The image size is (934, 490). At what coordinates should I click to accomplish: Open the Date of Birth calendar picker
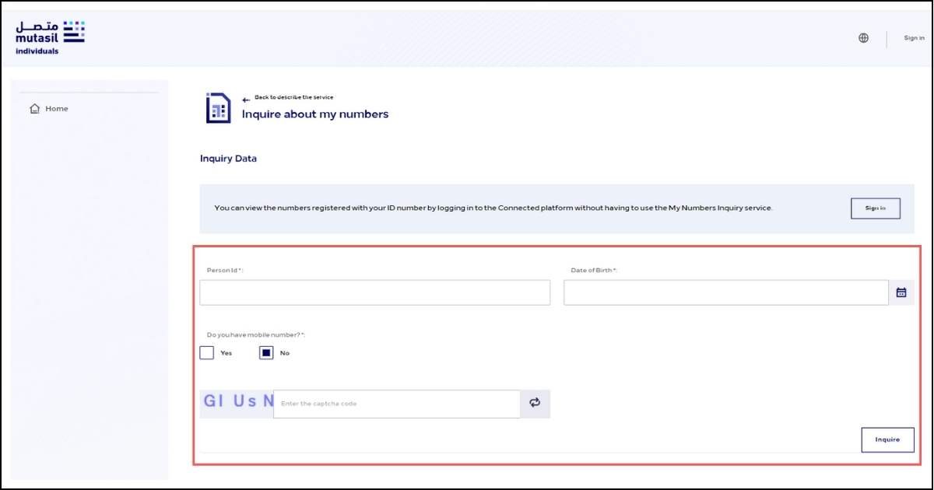(901, 292)
